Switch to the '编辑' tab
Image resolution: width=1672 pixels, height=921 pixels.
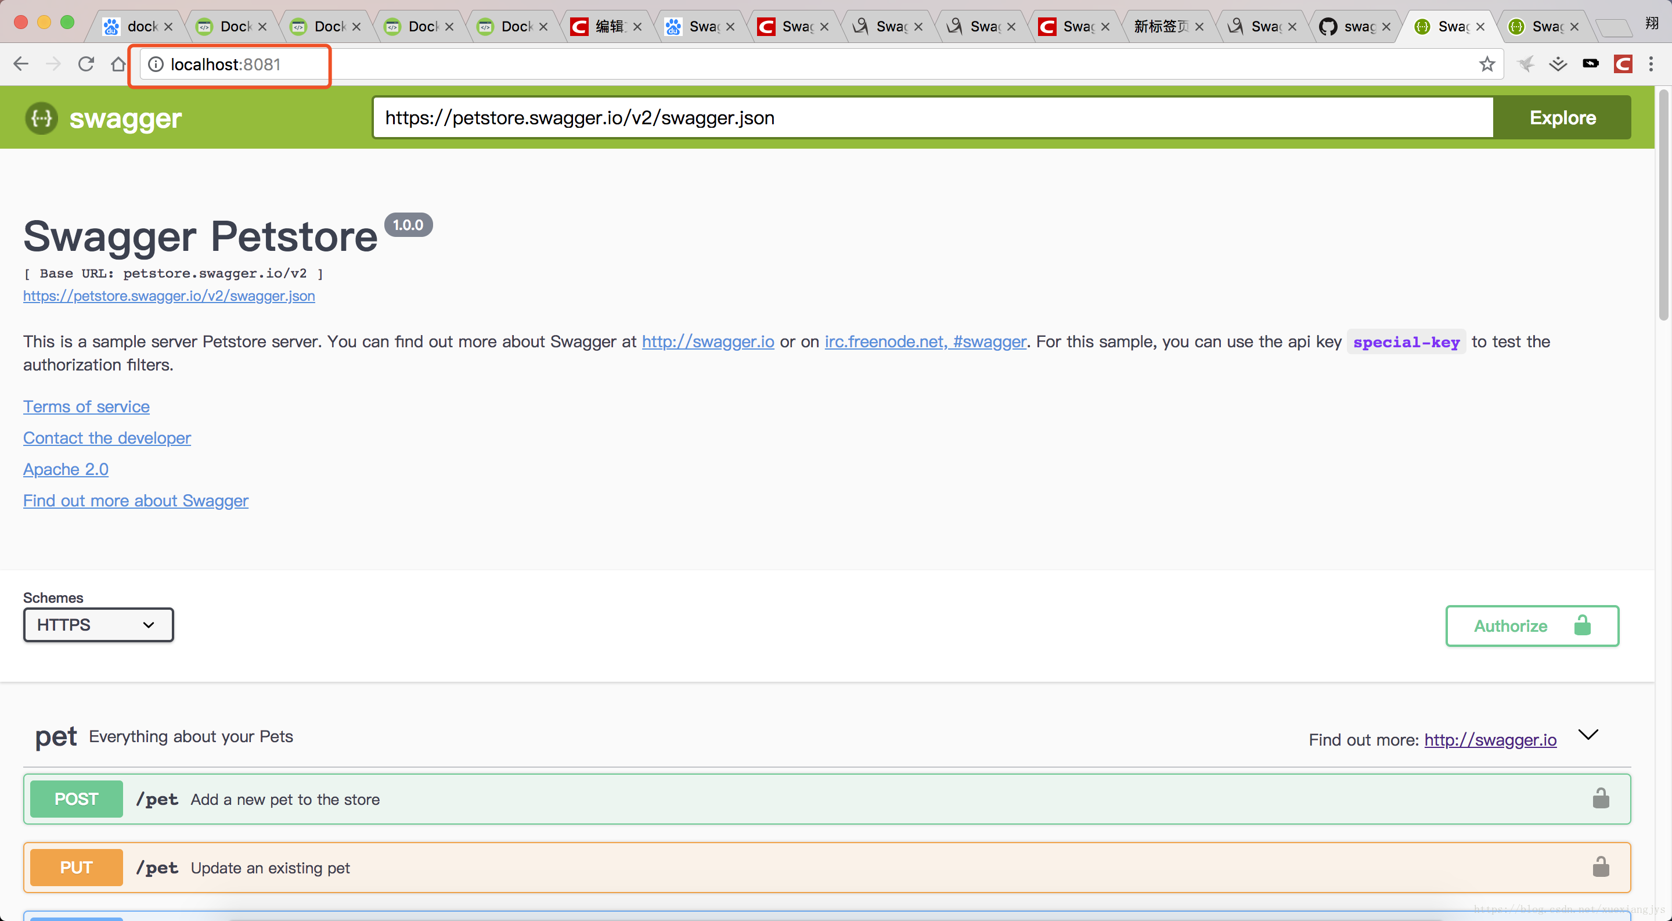pos(604,27)
